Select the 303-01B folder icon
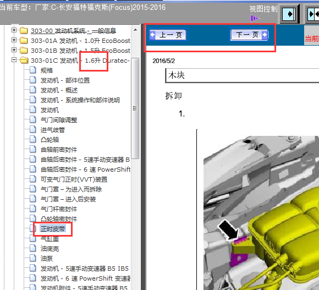 [24, 50]
